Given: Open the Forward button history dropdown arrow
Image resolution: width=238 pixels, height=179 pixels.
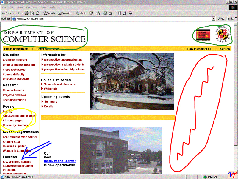Looking at the screenshot, I should click(22, 13).
